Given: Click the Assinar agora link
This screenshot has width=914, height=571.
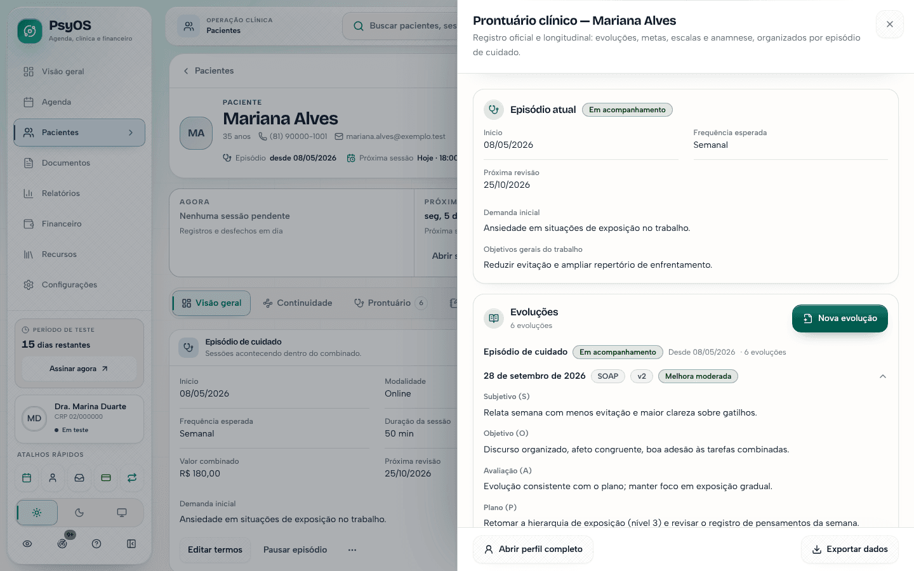Looking at the screenshot, I should 79,369.
